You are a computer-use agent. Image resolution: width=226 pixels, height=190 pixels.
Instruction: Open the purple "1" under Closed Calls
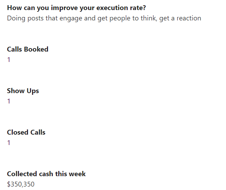point(9,143)
